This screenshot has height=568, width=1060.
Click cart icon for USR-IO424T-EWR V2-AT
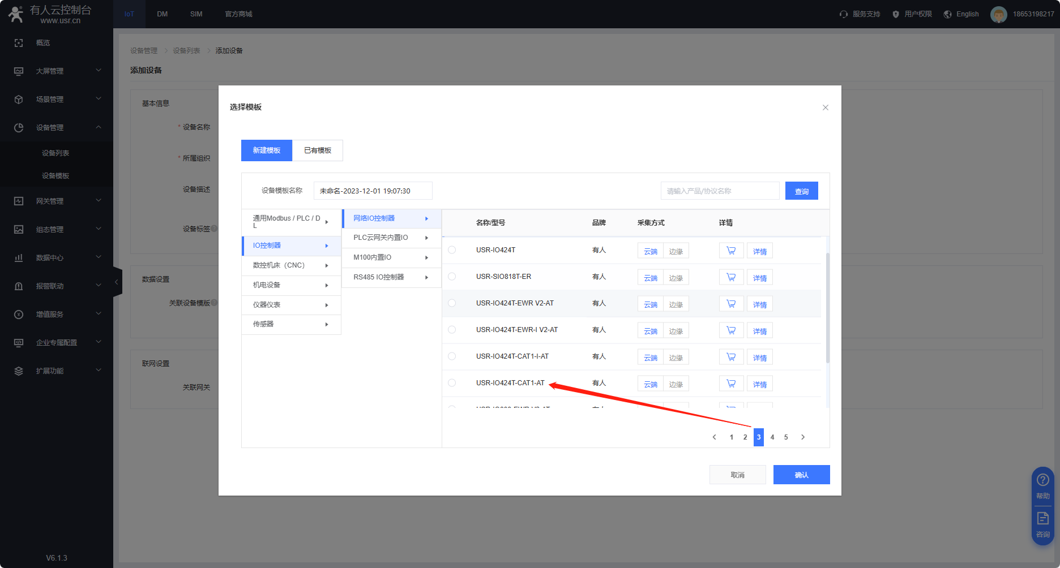(x=731, y=304)
